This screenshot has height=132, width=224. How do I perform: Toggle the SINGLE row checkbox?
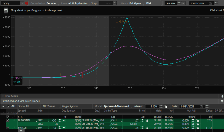(x=8, y=128)
